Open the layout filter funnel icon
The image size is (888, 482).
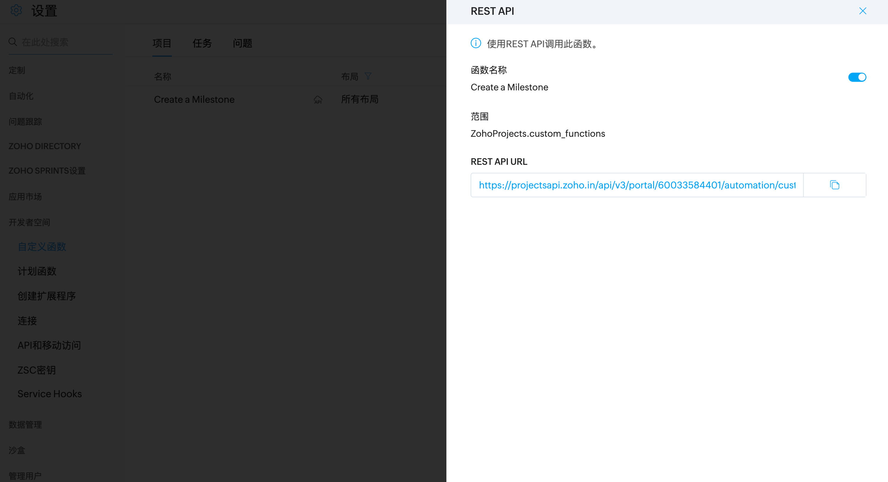(368, 76)
